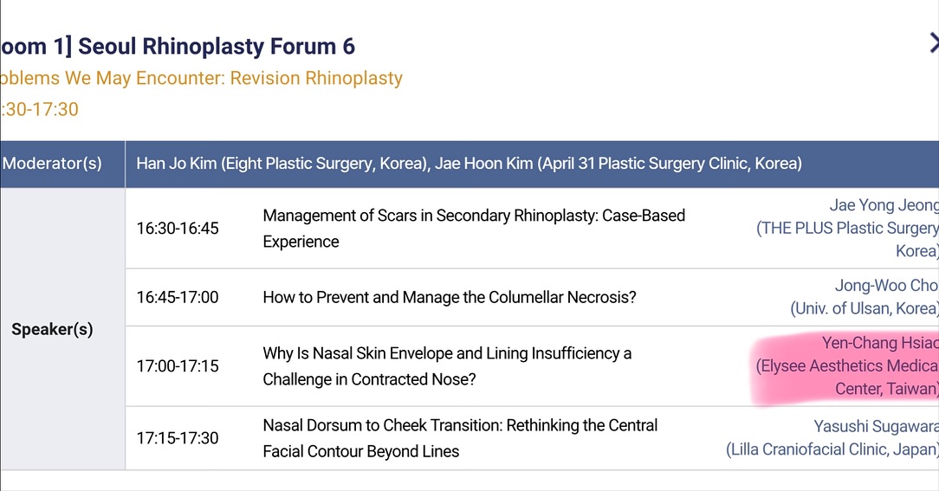Click the 17:15-17:30 time slot
Image resolution: width=939 pixels, height=491 pixels.
[178, 438]
